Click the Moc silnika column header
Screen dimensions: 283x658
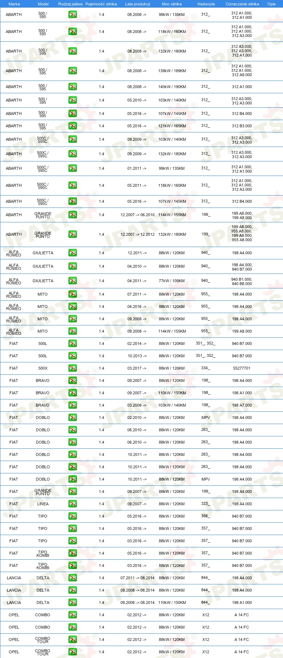[172, 4]
